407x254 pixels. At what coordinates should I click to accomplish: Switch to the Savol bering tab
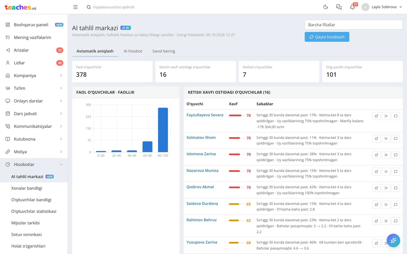164,51
